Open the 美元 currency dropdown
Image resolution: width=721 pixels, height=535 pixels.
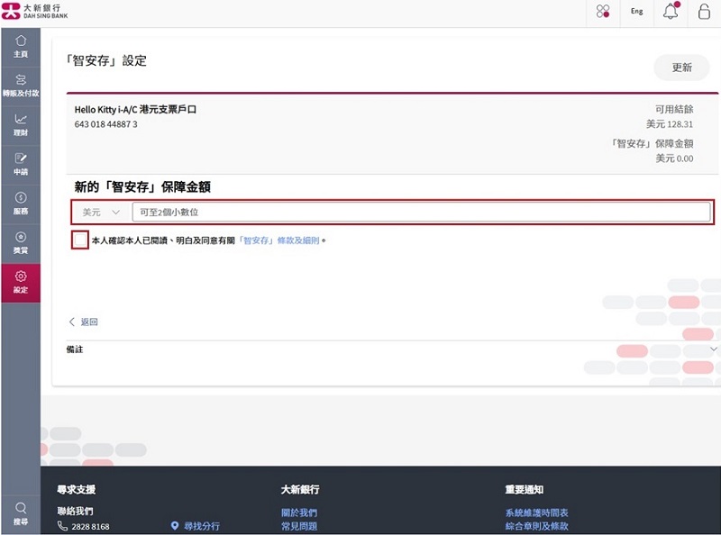(x=101, y=213)
